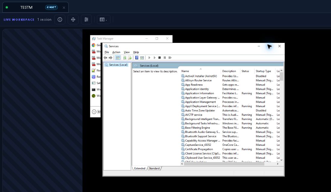Sort by the Startup Type column header
This screenshot has height=192, width=331.
(x=265, y=71)
